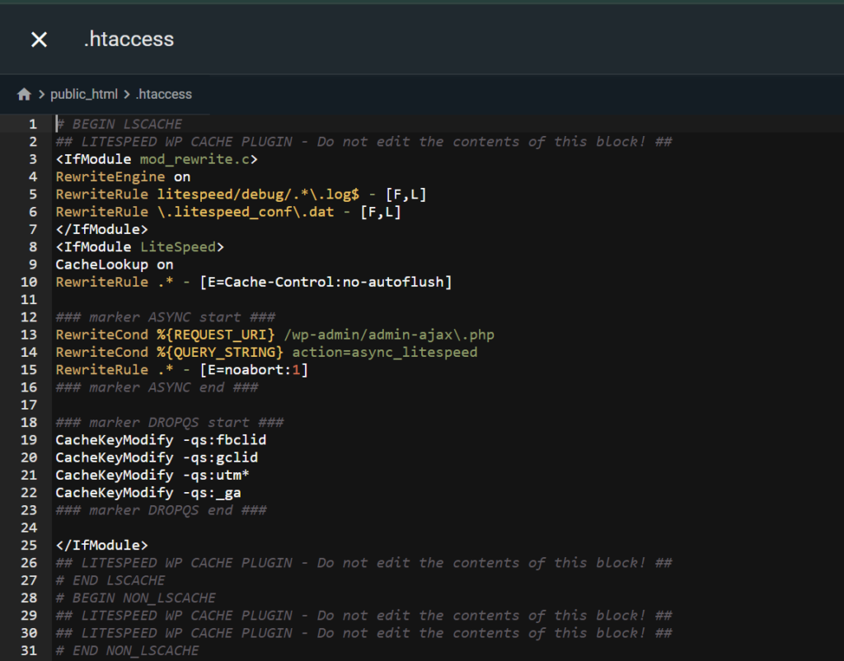This screenshot has height=661, width=844.
Task: Click '<IfModule mod_rewrite.c>' on line 3
Action: click(x=157, y=159)
